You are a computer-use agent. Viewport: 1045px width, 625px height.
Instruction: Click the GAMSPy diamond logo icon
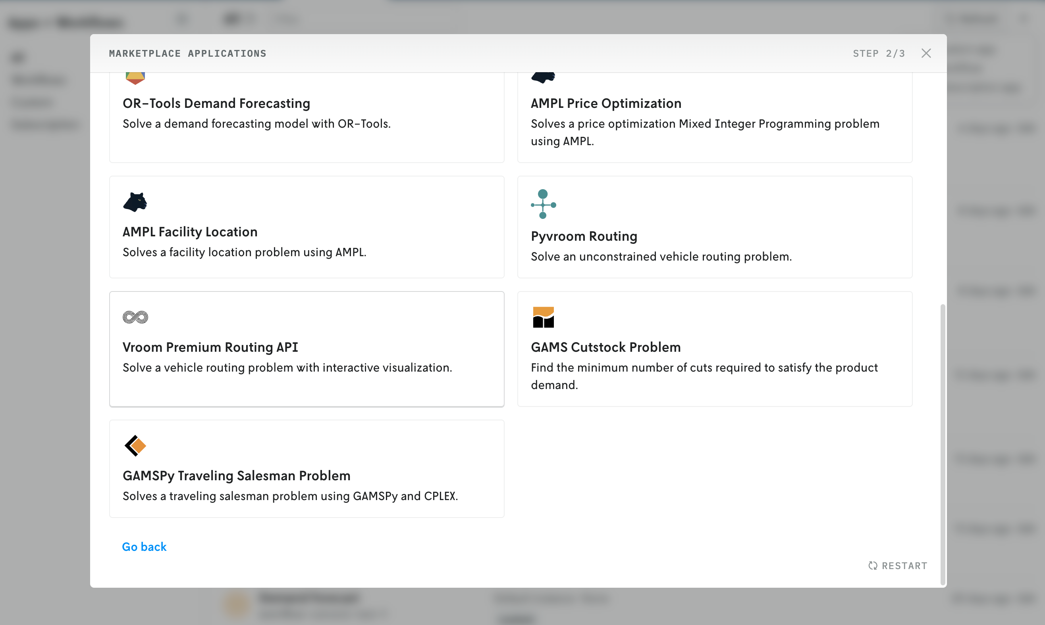click(x=135, y=446)
